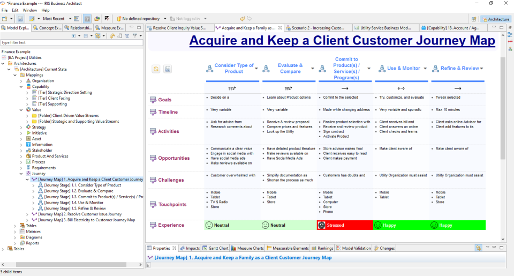Switch to the Relationships explorer tab
The image size is (514, 276).
pyautogui.click(x=78, y=28)
